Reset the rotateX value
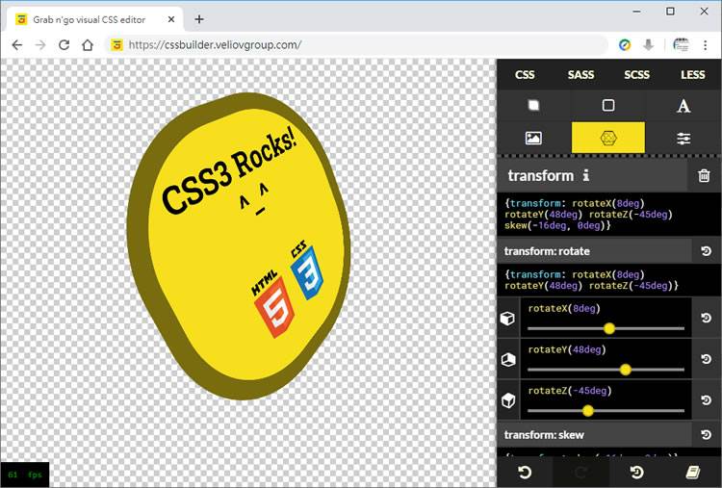 (x=706, y=318)
